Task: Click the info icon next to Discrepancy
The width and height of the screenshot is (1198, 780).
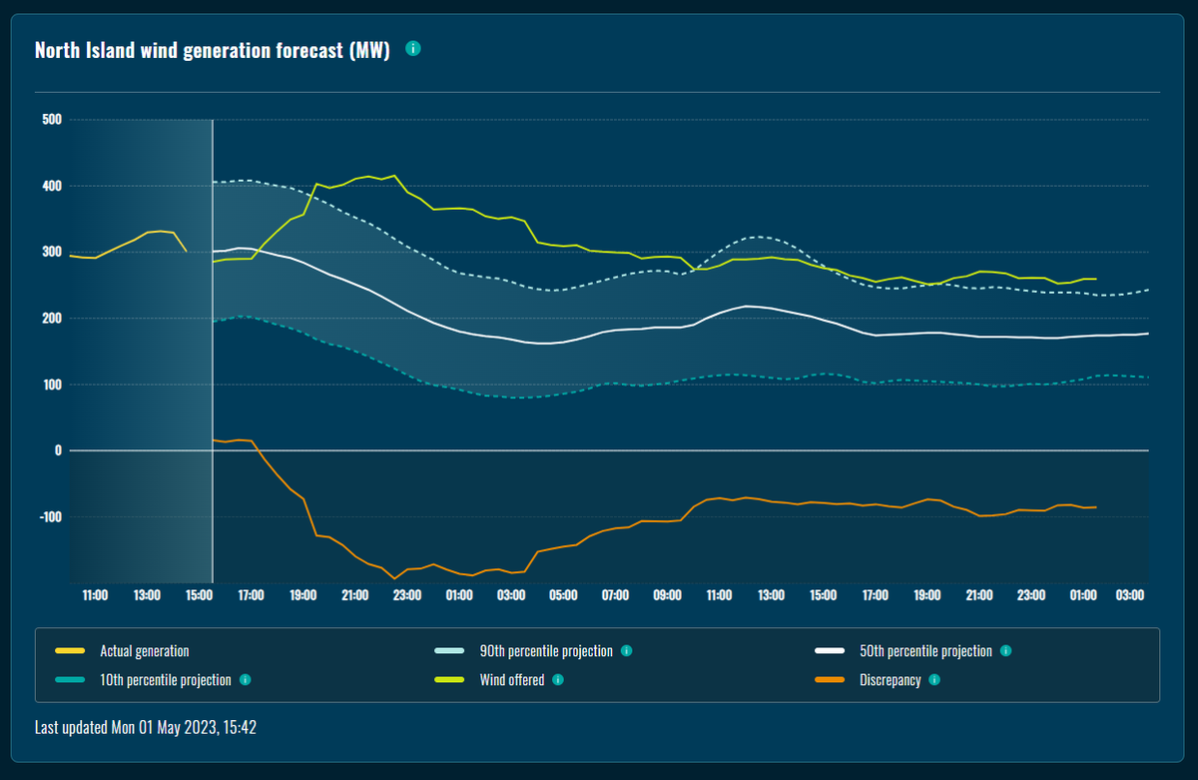Action: pos(934,680)
